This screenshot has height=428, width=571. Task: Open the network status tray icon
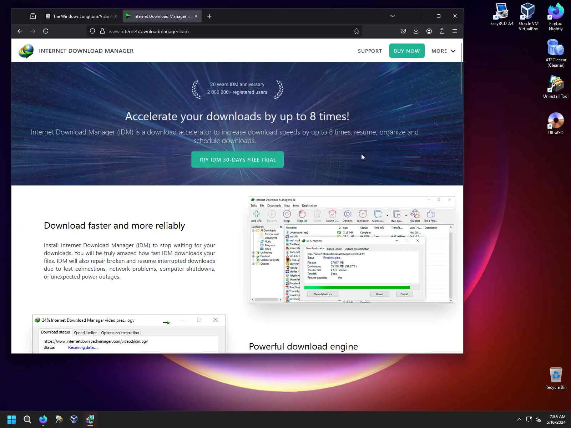click(x=529, y=419)
